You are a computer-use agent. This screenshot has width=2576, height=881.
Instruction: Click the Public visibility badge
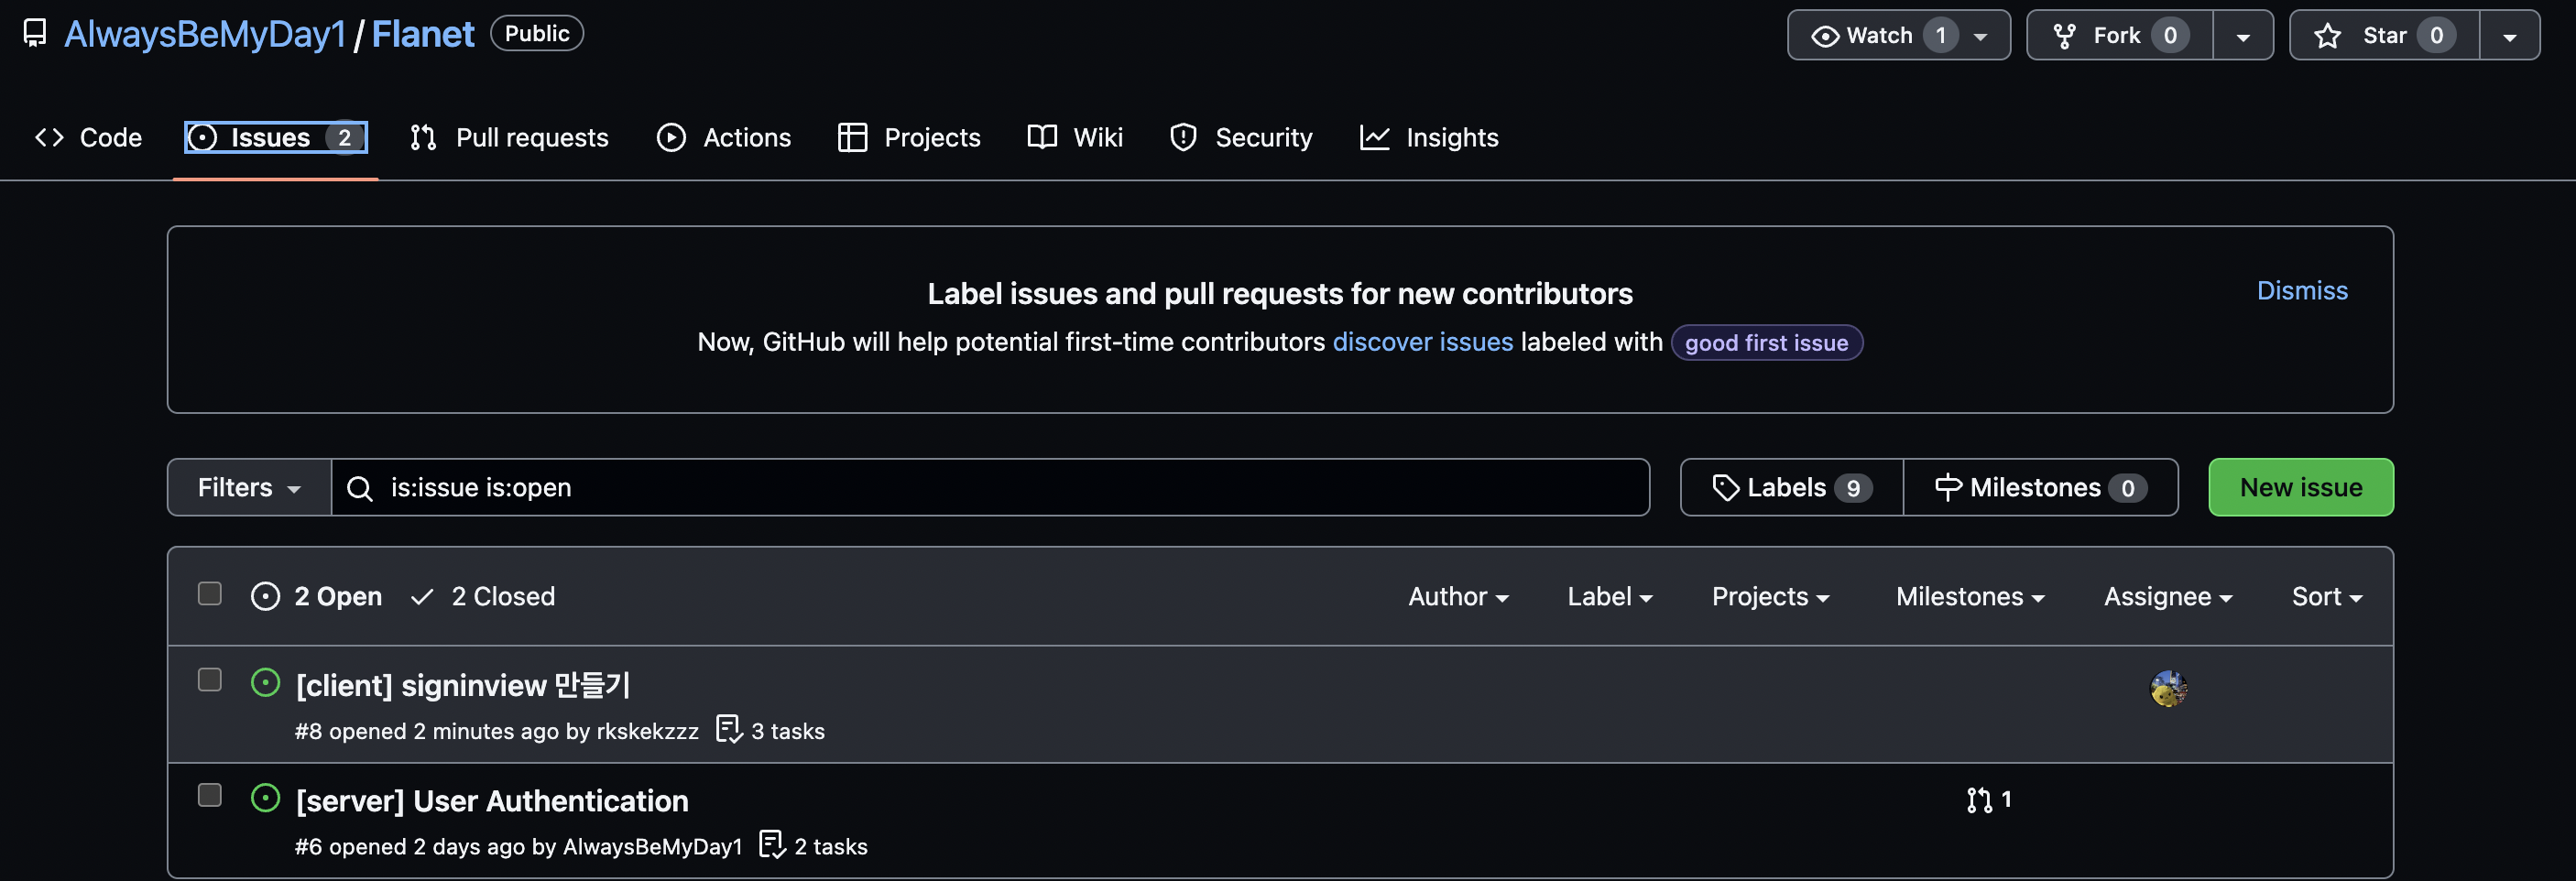(x=537, y=33)
